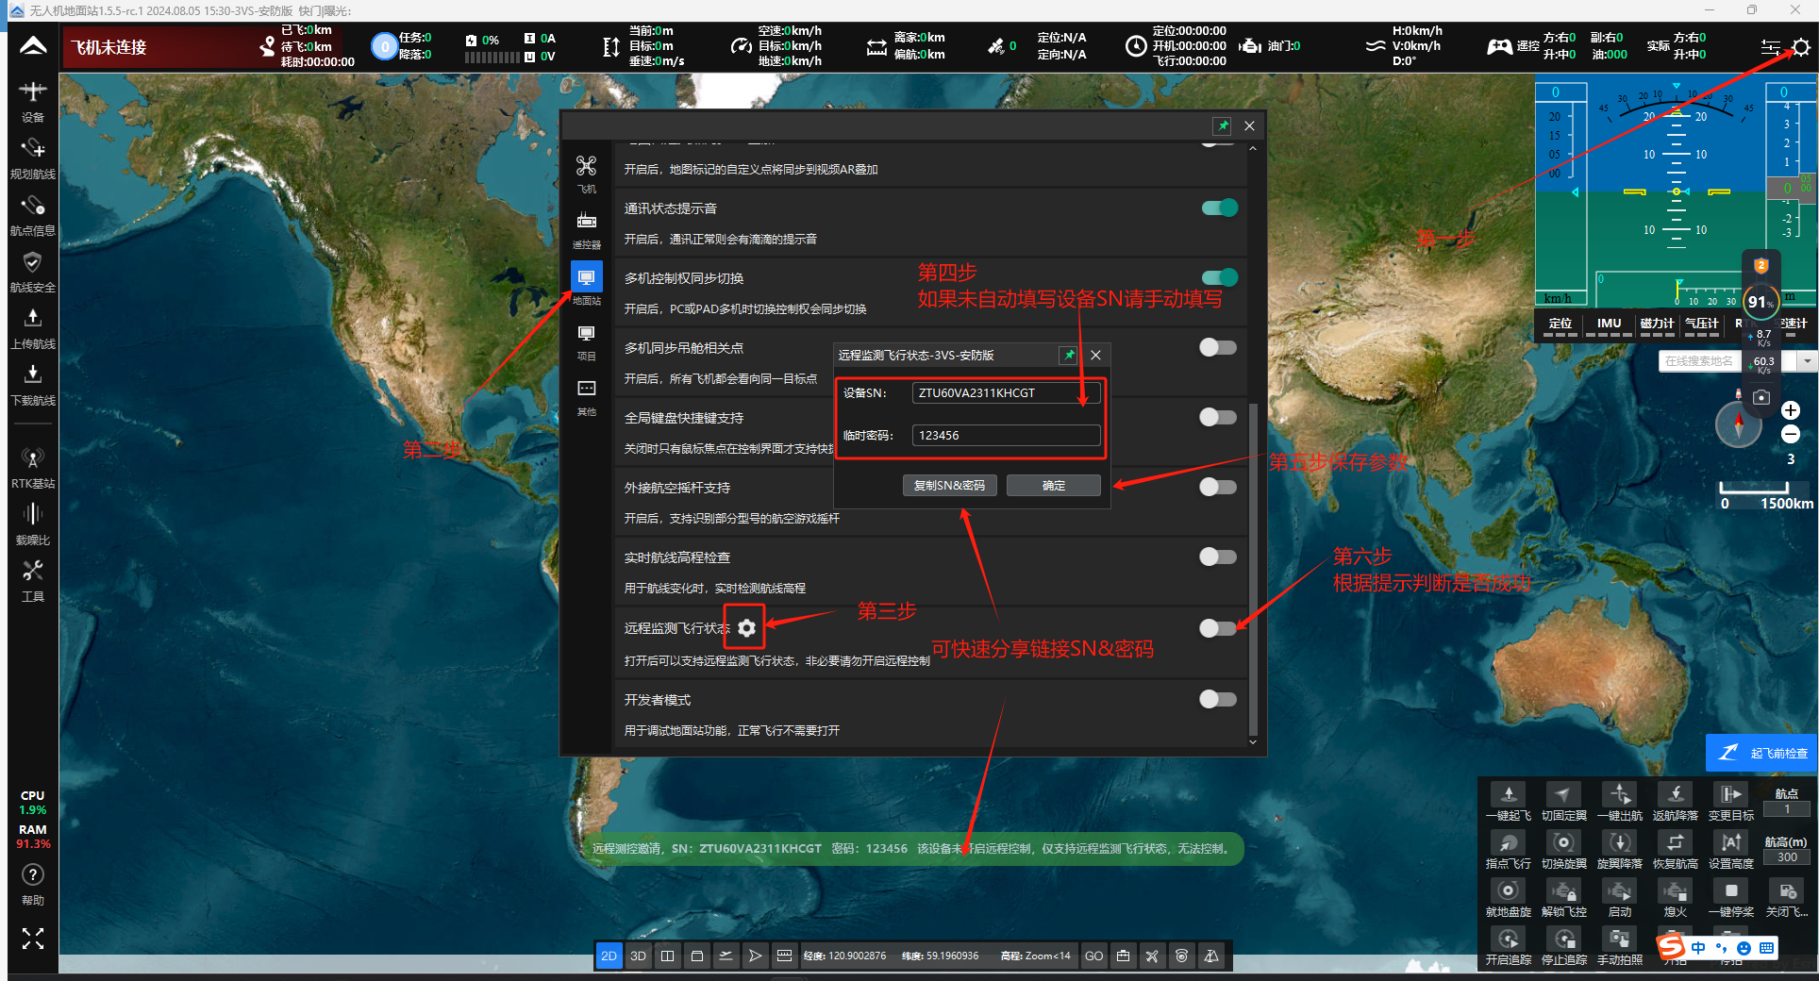Click the map screenshot camera icon
Viewport: 1819px width, 981px height.
pyautogui.click(x=1761, y=397)
